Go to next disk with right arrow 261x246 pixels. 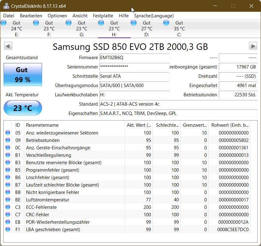(253, 46)
